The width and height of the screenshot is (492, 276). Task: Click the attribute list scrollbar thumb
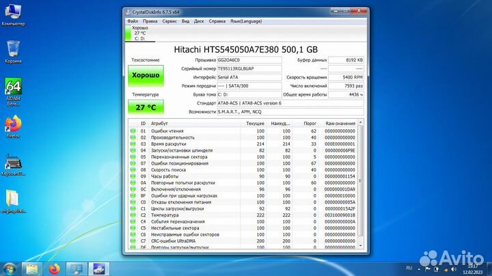click(x=360, y=180)
